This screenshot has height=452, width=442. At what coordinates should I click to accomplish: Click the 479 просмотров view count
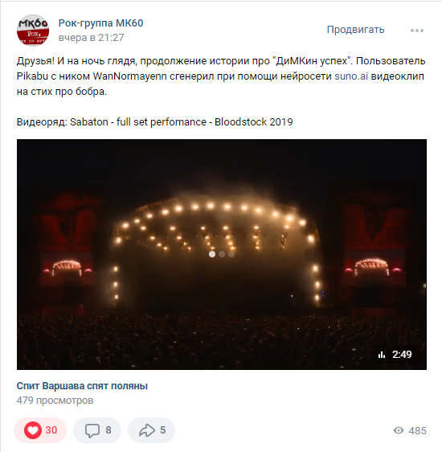(55, 401)
